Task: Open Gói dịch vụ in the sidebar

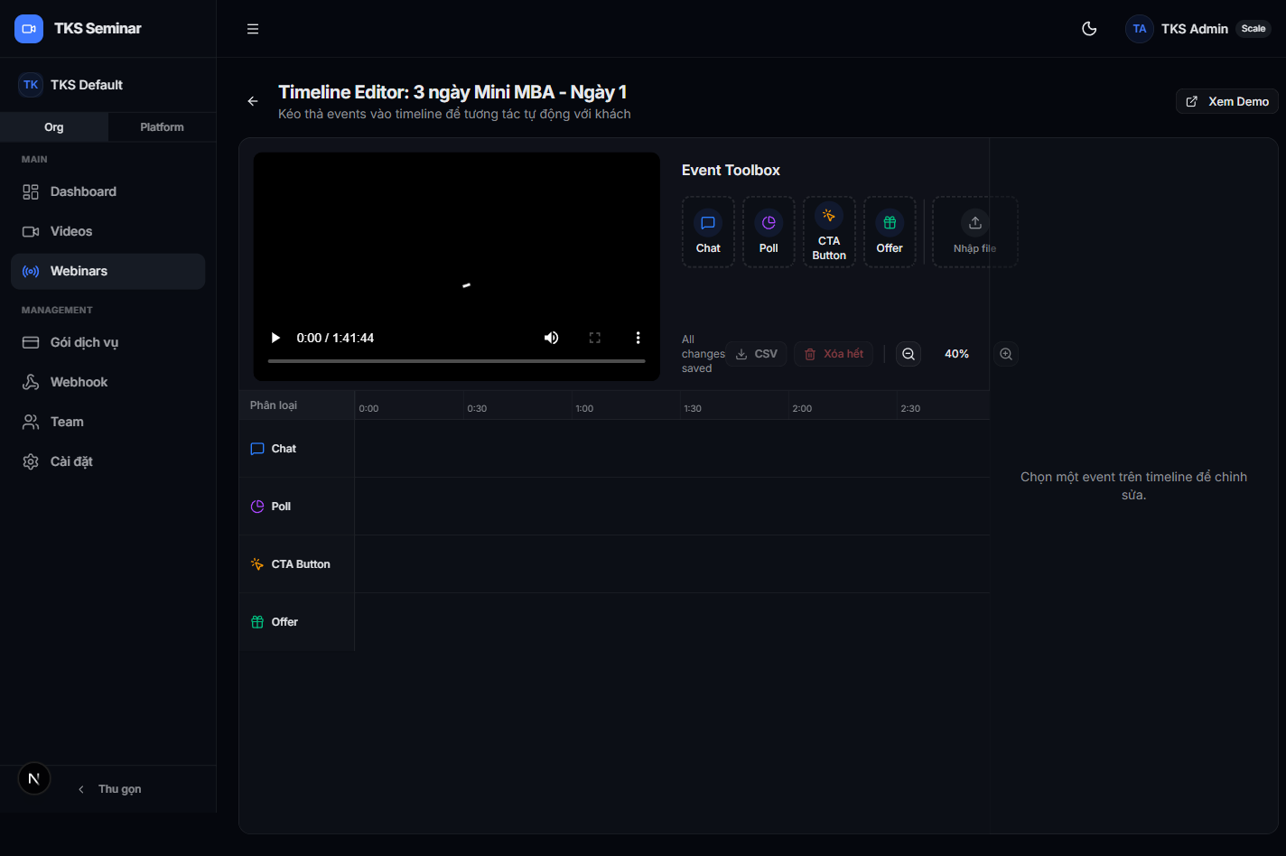Action: [x=108, y=342]
